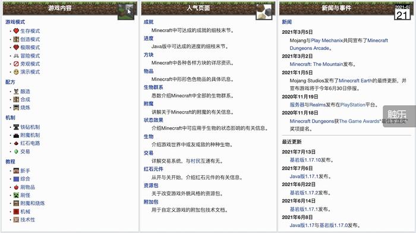The height and width of the screenshot is (233, 416).
Task: Click the icon beside 附魔和烧炼
Action: [x=16, y=203]
